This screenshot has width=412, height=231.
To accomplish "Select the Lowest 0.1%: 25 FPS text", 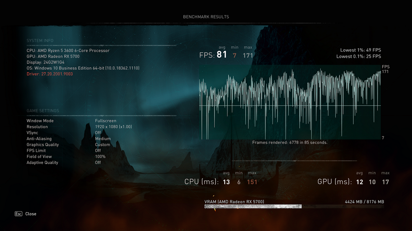I will 359,56.
